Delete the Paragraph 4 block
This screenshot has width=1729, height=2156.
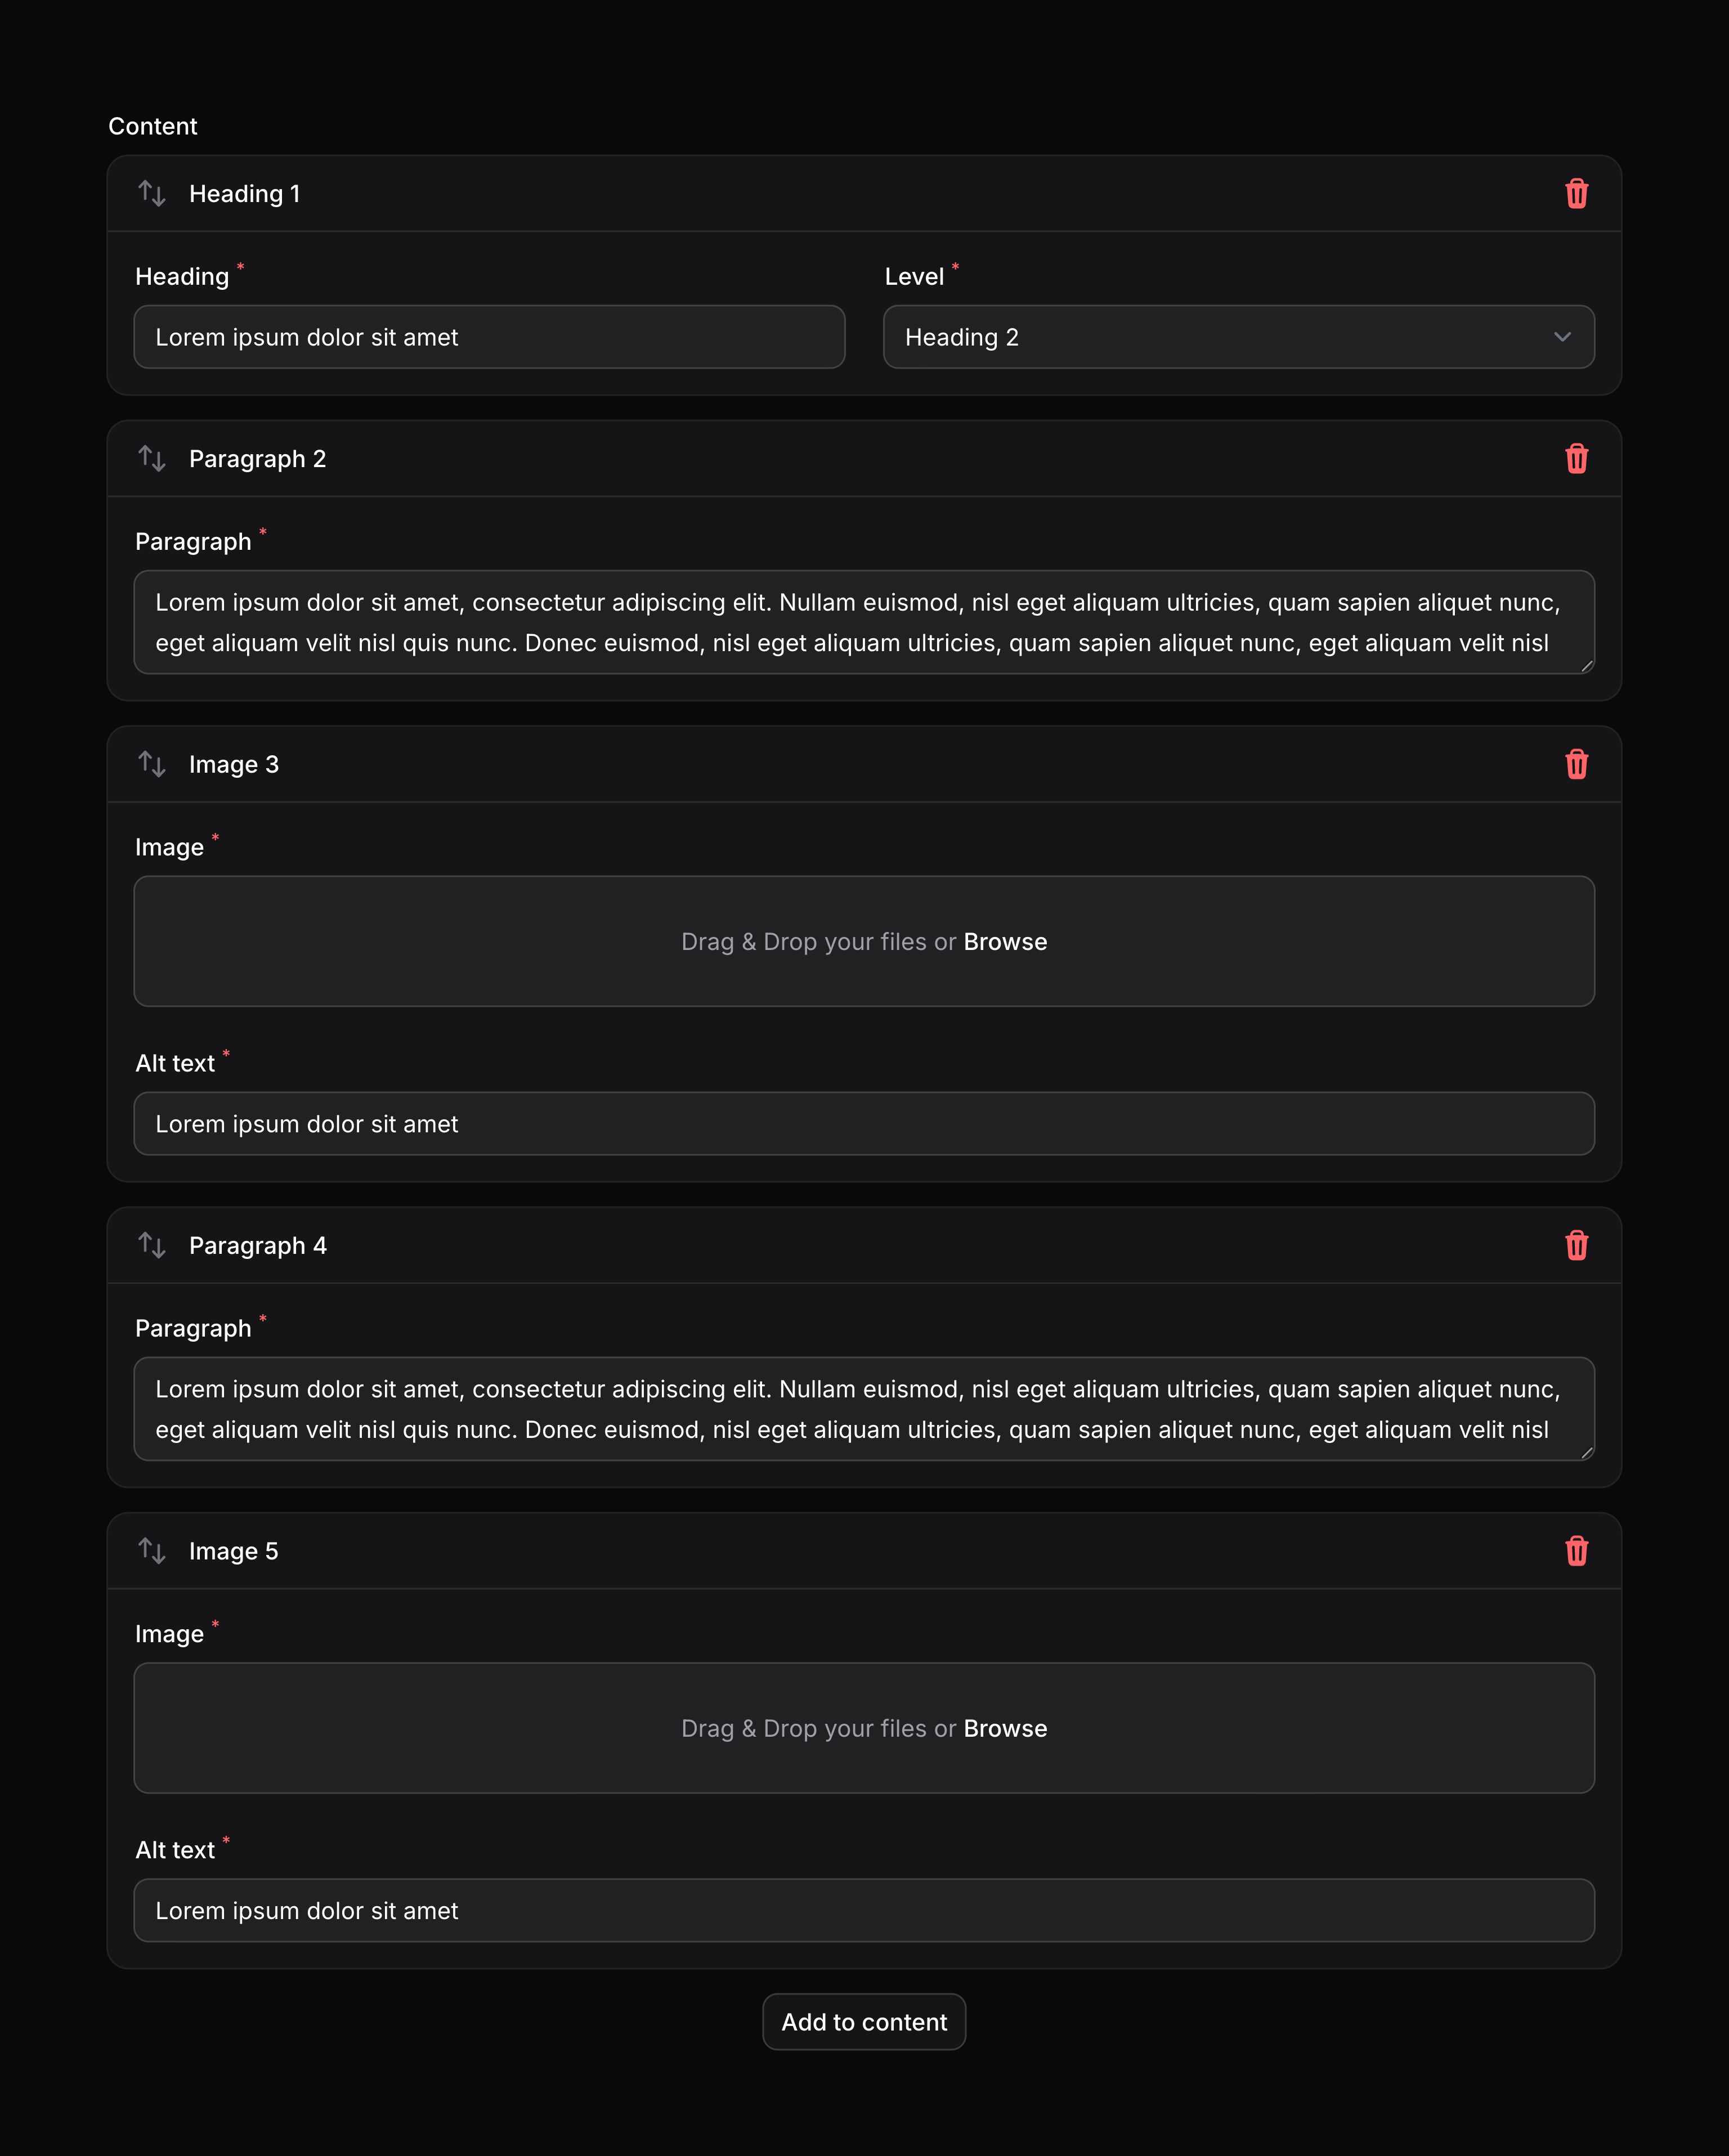pyautogui.click(x=1576, y=1245)
